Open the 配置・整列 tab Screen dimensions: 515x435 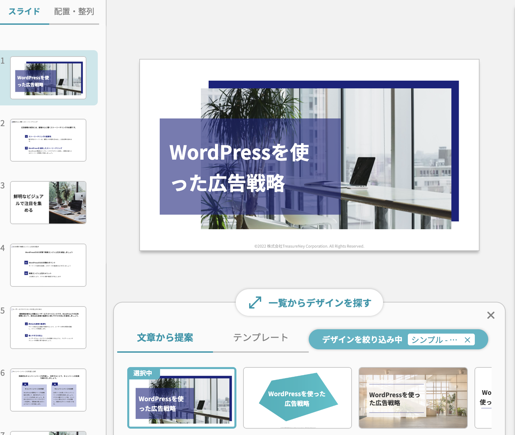tap(74, 12)
